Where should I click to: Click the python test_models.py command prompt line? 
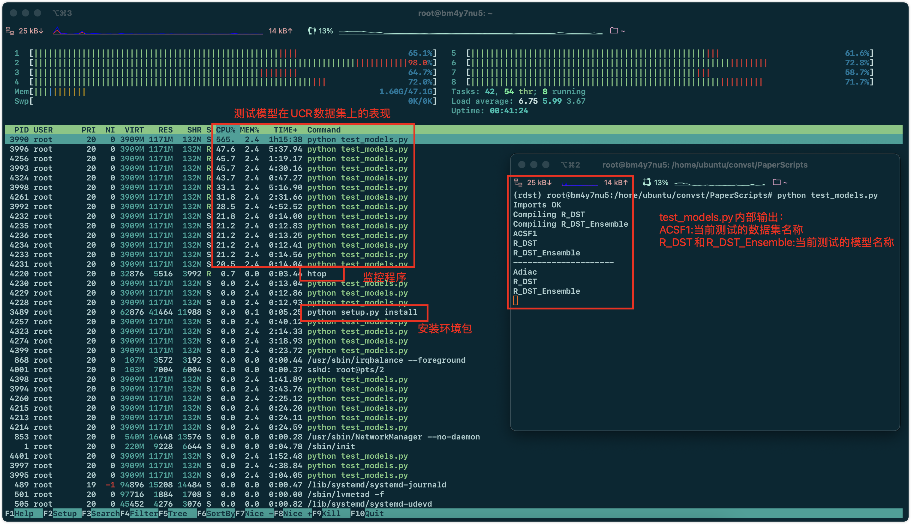695,195
